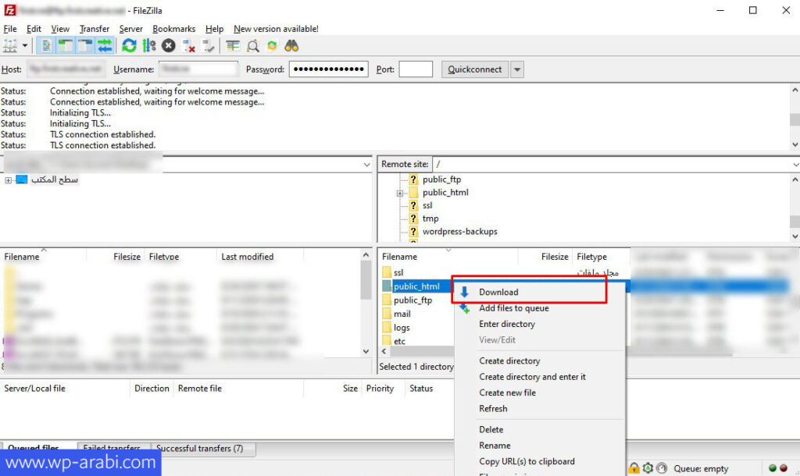Select wordpress-backups in remote tree
Screen dimensions: 800x476
pos(459,232)
